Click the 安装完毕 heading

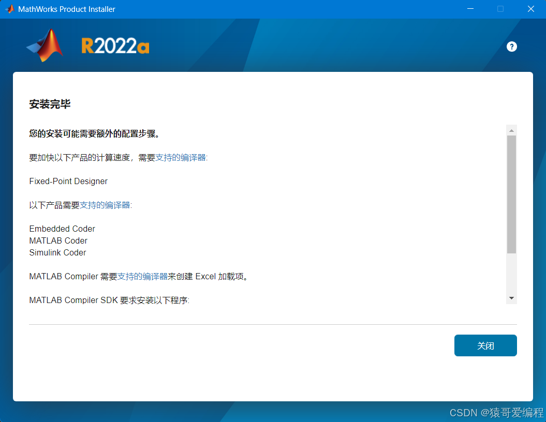coord(50,104)
